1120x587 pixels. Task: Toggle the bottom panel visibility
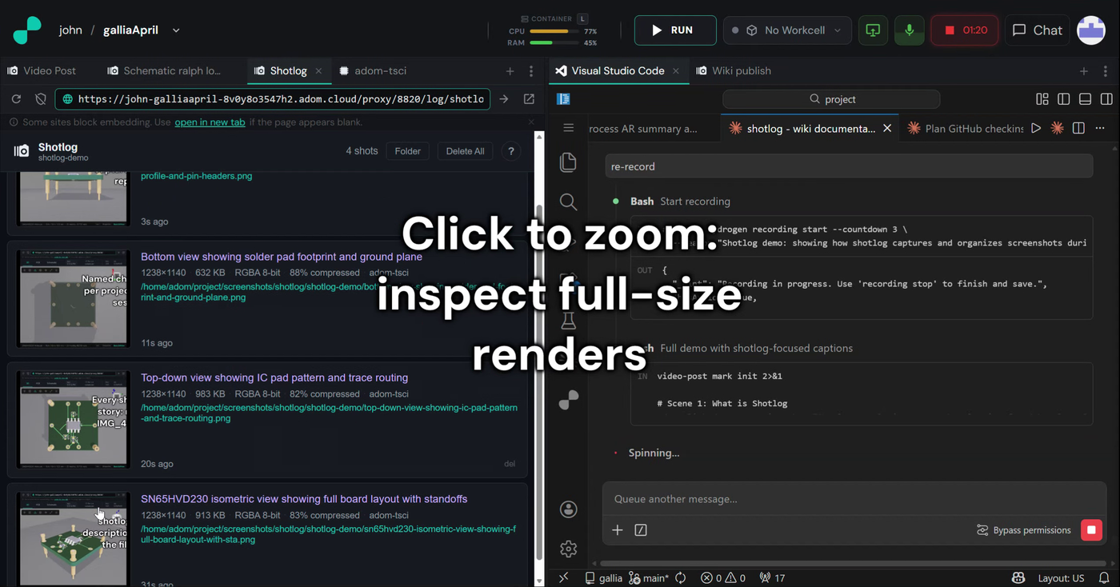coord(1086,99)
